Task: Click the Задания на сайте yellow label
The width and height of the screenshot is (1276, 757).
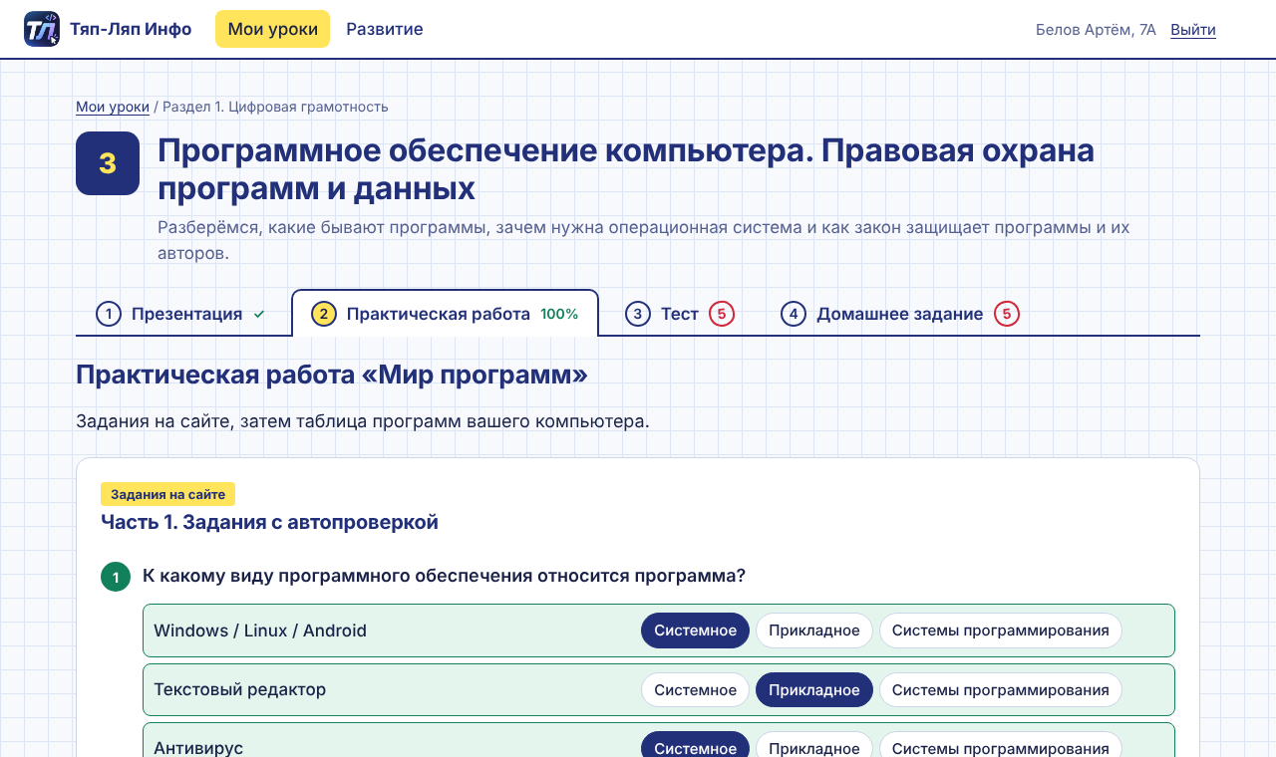Action: click(x=167, y=494)
